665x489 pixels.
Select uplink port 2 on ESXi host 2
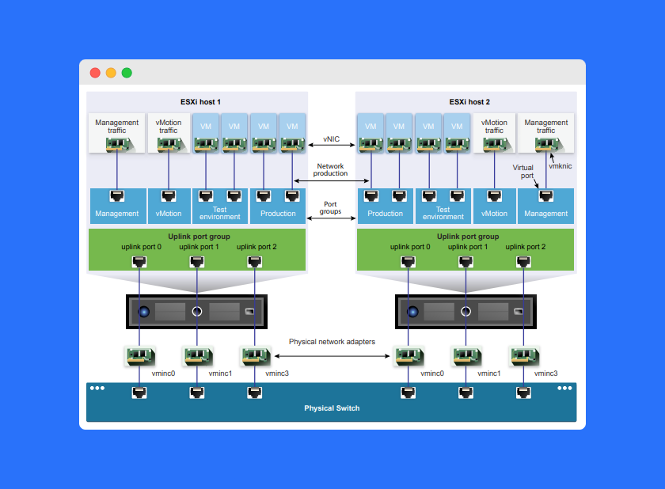tap(523, 260)
